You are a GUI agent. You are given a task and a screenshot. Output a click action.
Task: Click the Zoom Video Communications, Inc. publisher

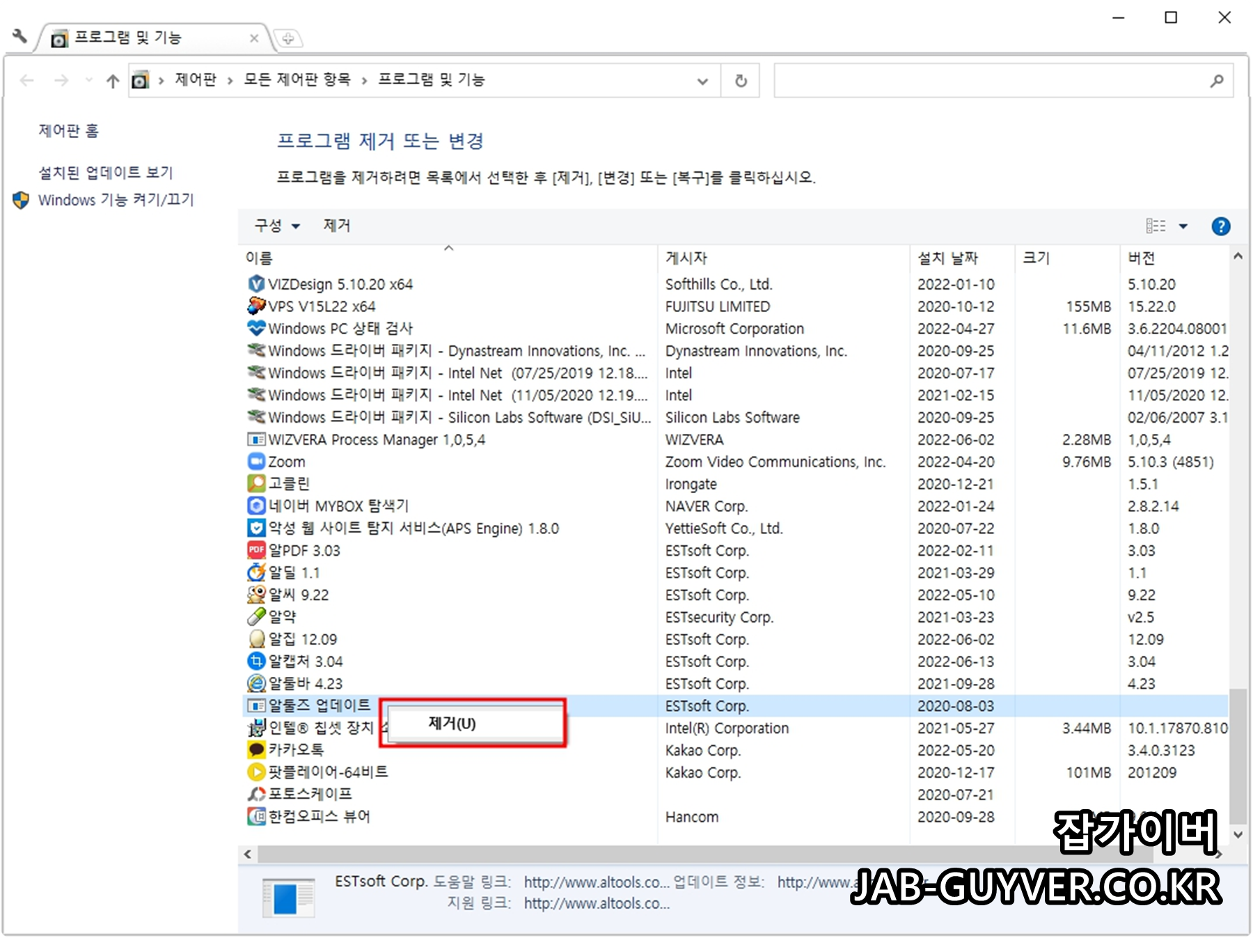click(775, 462)
